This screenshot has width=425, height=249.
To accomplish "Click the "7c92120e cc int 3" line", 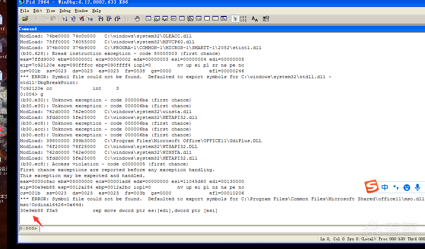I will (x=69, y=88).
